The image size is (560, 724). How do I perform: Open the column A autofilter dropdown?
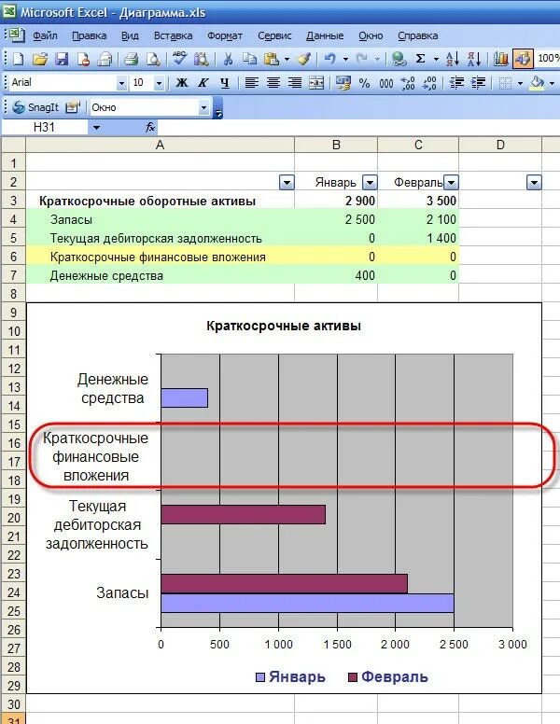[287, 183]
